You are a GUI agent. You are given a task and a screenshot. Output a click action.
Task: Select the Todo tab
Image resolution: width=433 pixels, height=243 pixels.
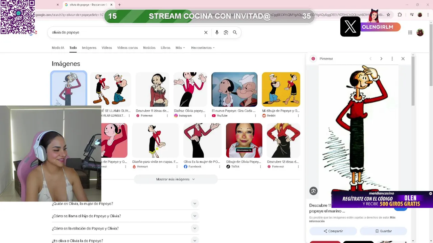coord(73,48)
